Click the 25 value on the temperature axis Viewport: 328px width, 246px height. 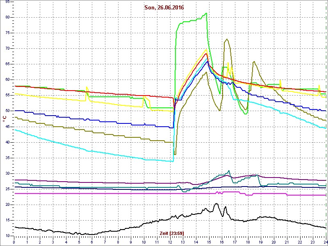[7, 189]
